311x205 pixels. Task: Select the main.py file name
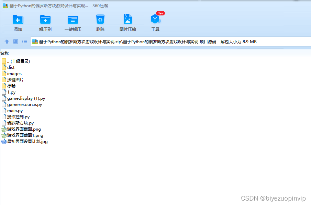pos(15,111)
